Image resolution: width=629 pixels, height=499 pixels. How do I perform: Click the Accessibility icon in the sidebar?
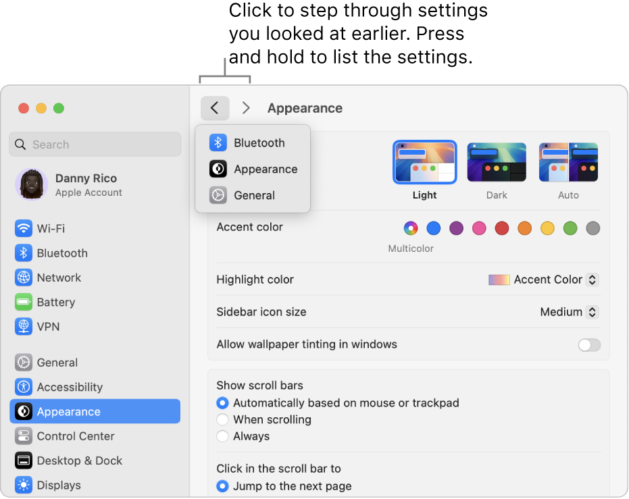(x=24, y=387)
